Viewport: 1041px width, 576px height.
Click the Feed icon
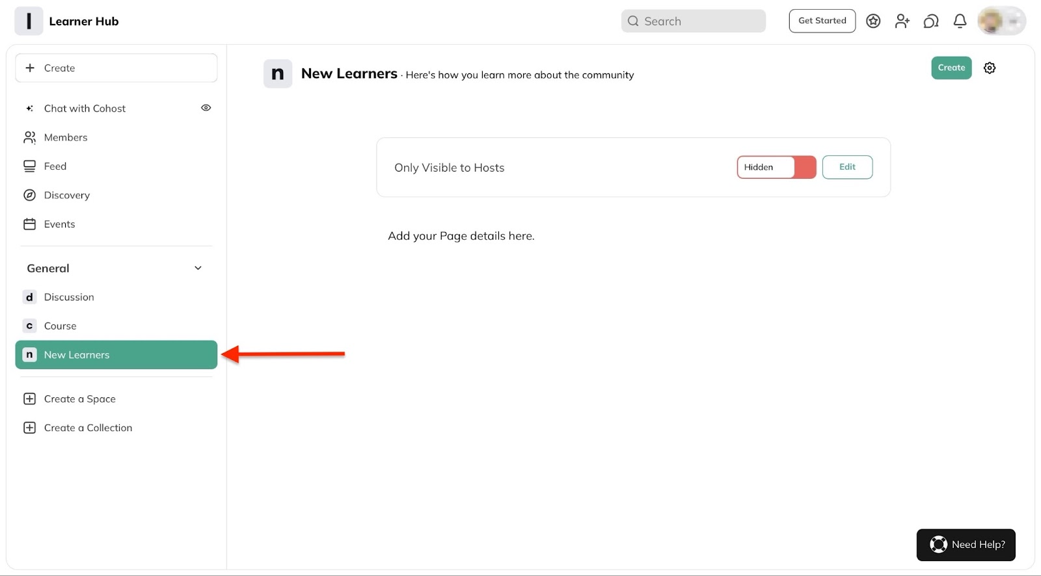(29, 166)
